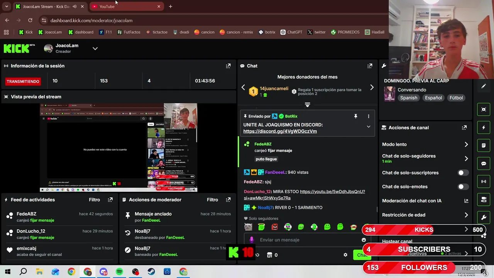Open browser tab search dropdown
Viewport: 494px width, 278px height.
point(6,7)
